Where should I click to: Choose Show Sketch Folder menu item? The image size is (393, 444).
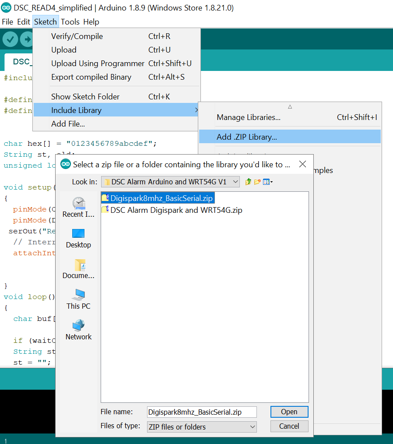pyautogui.click(x=116, y=97)
